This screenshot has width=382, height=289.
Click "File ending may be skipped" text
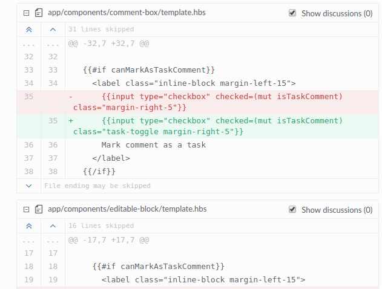(x=97, y=186)
